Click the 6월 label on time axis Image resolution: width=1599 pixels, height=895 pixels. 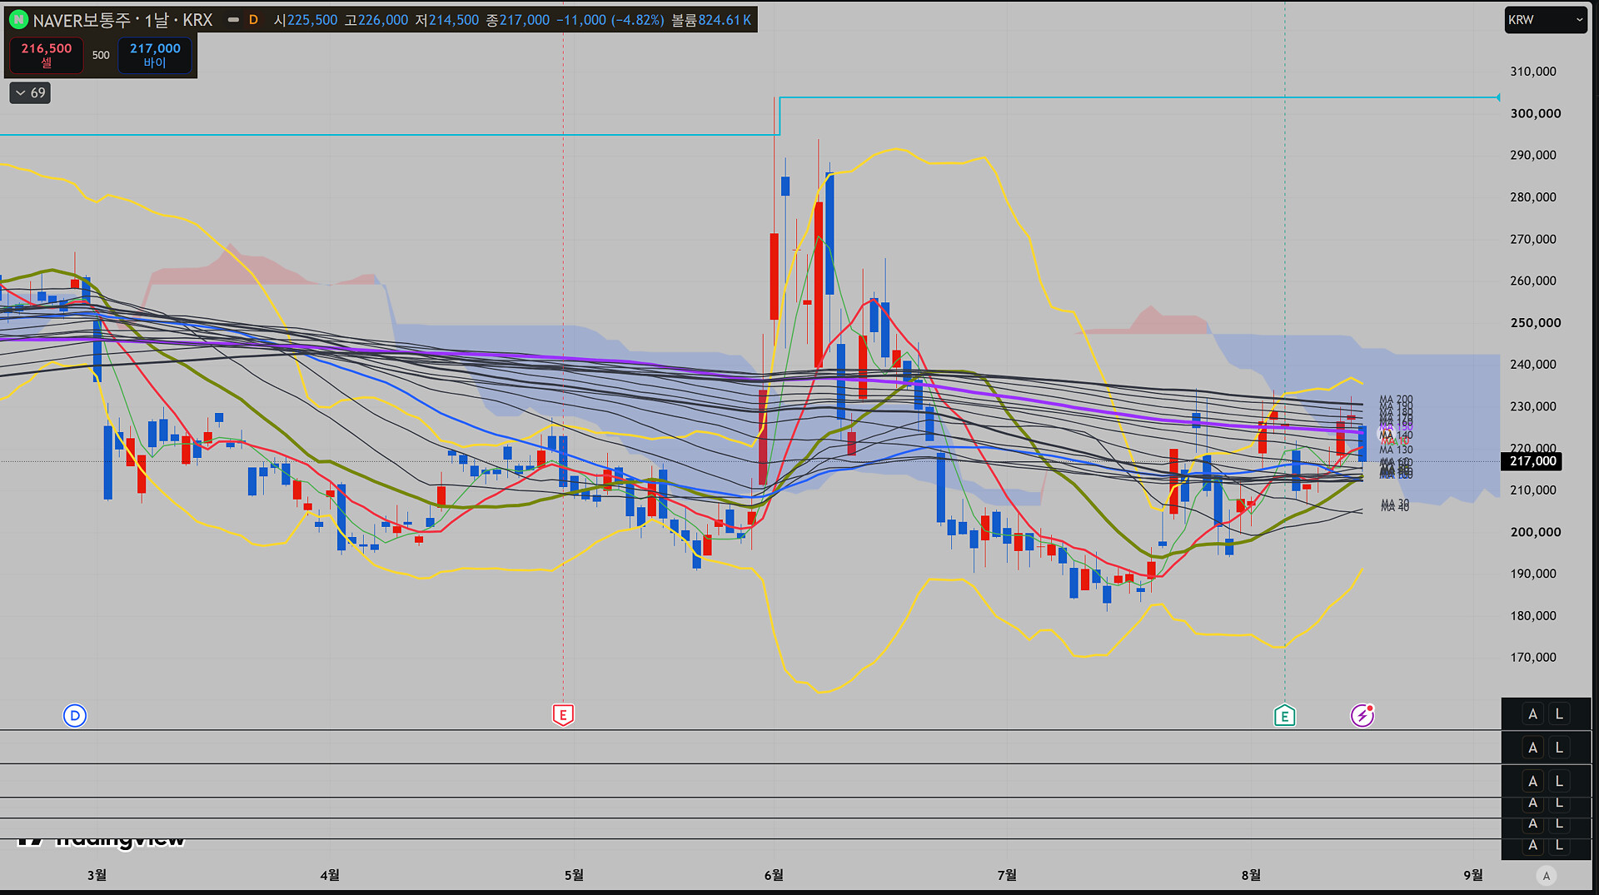tap(774, 875)
